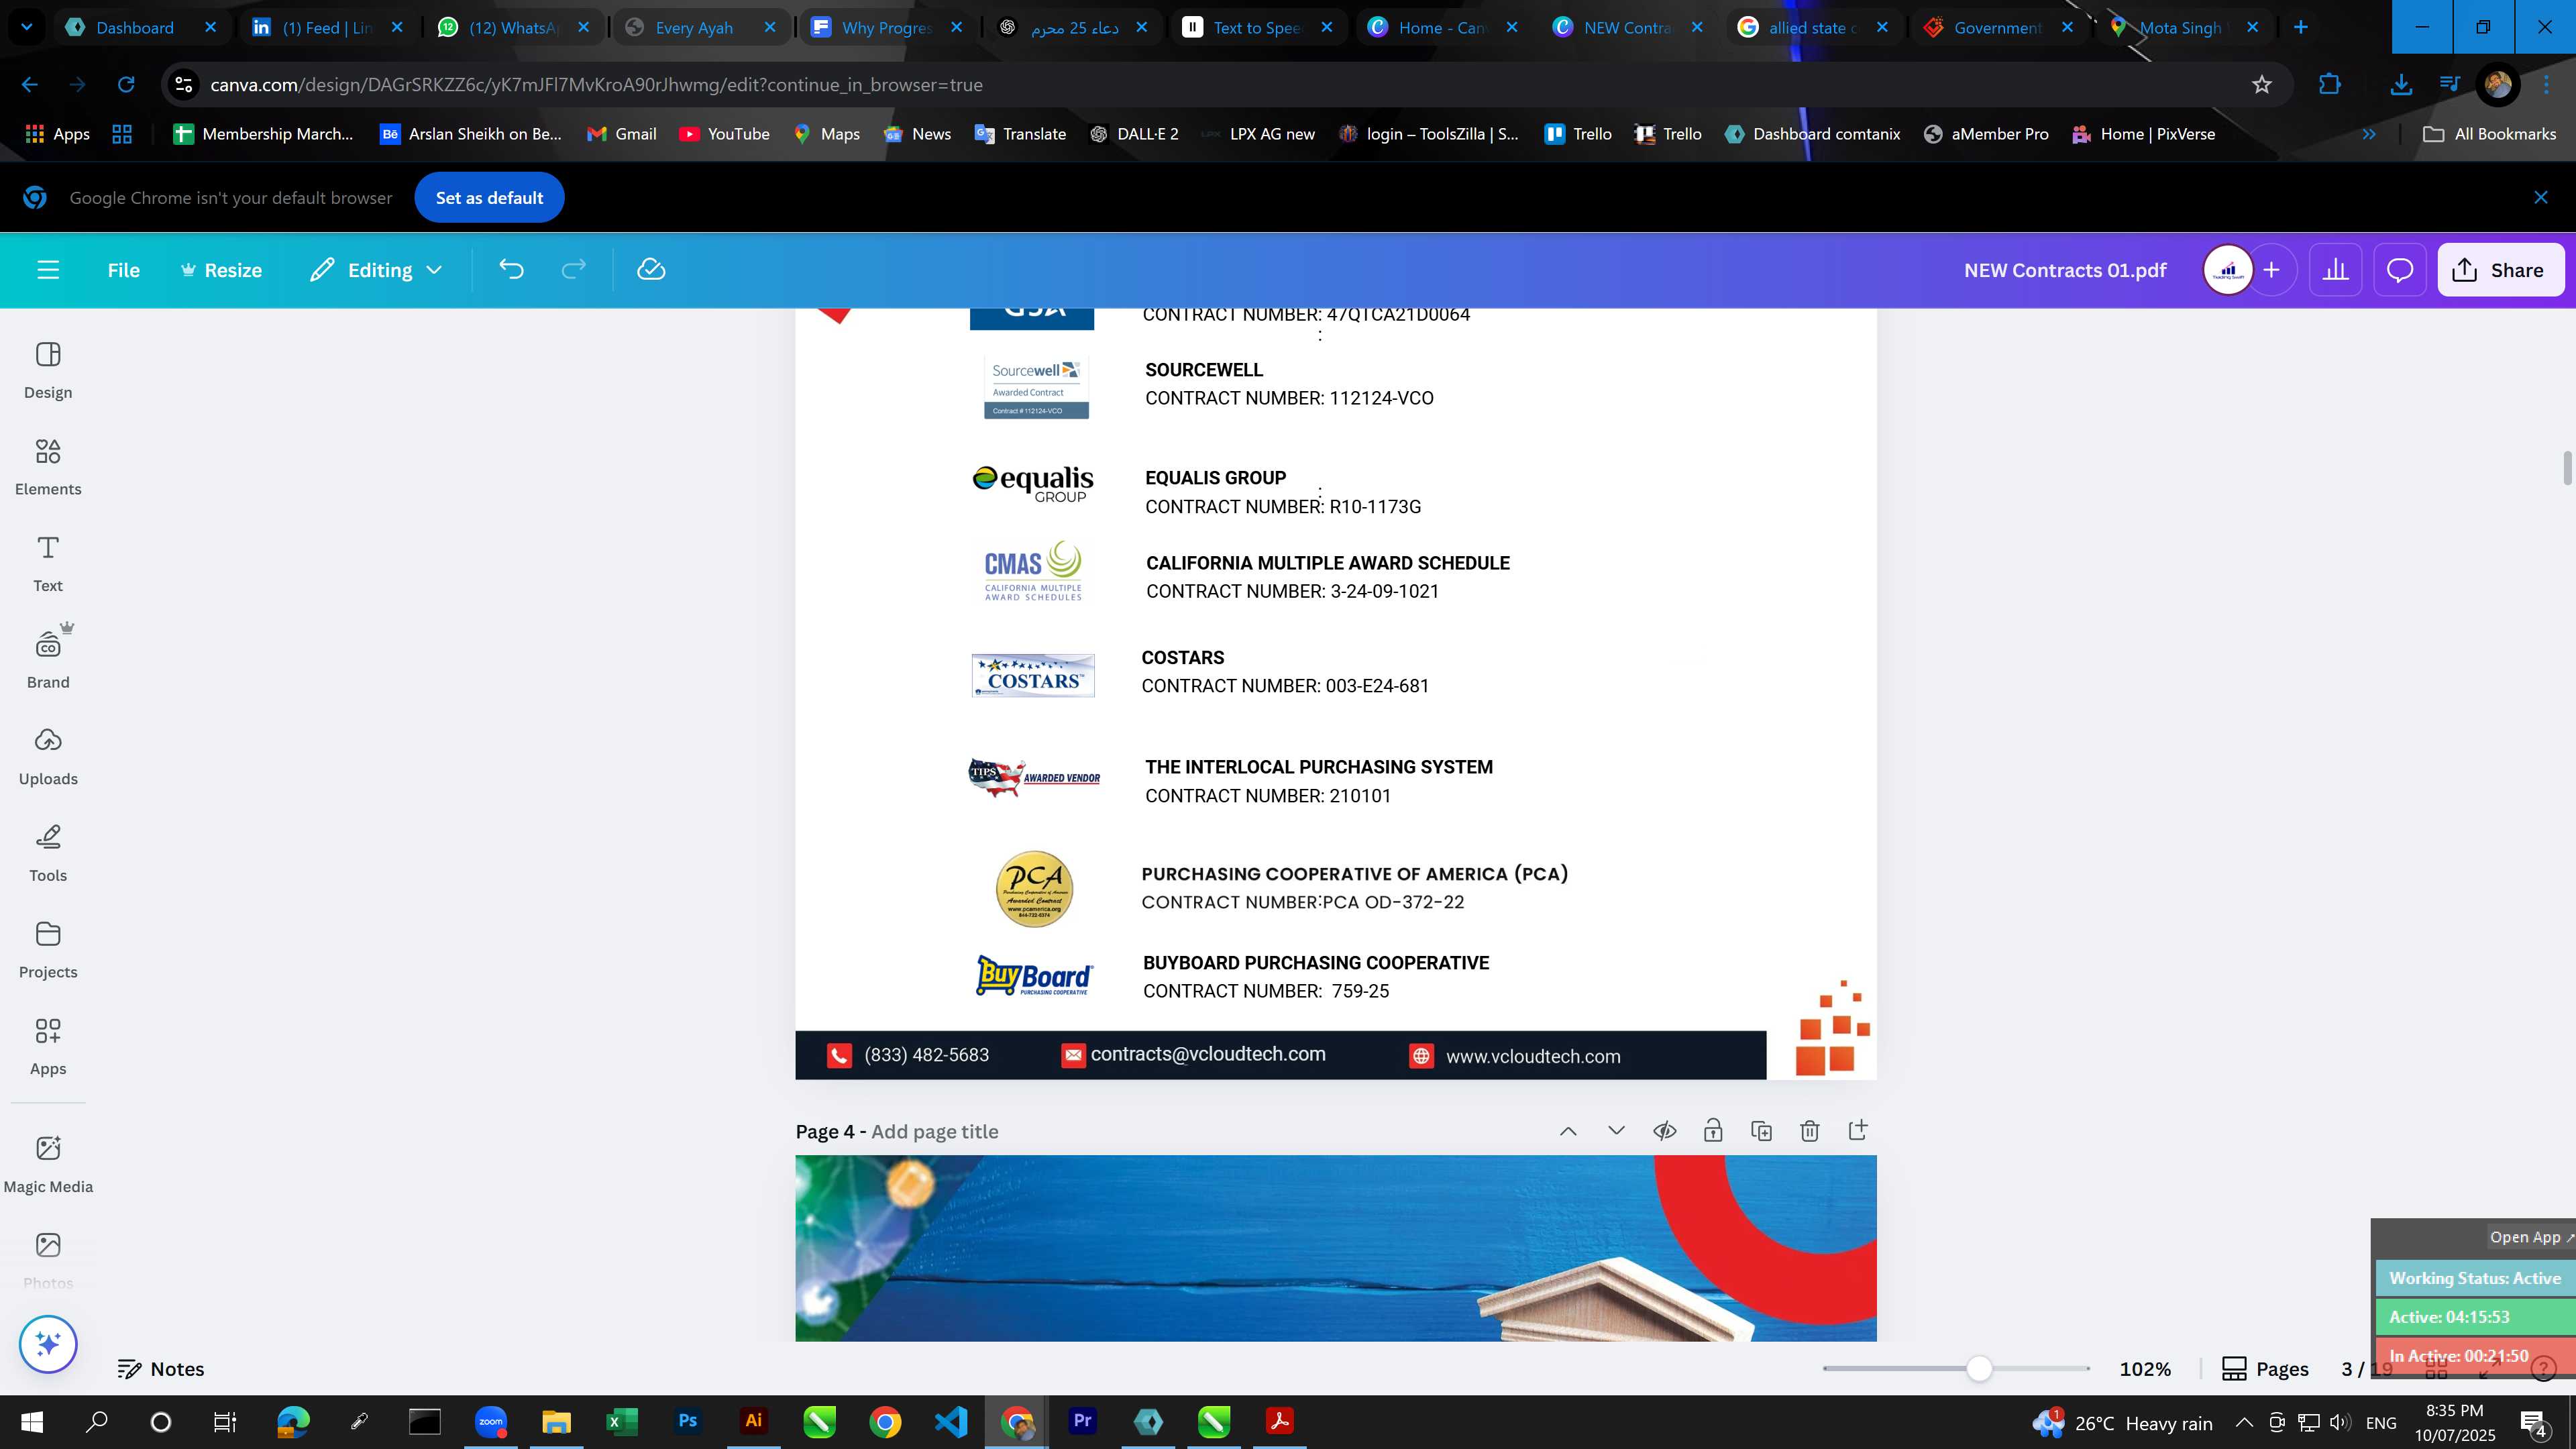This screenshot has height=1449, width=2576.
Task: Open the Uploads panel
Action: click(x=48, y=757)
